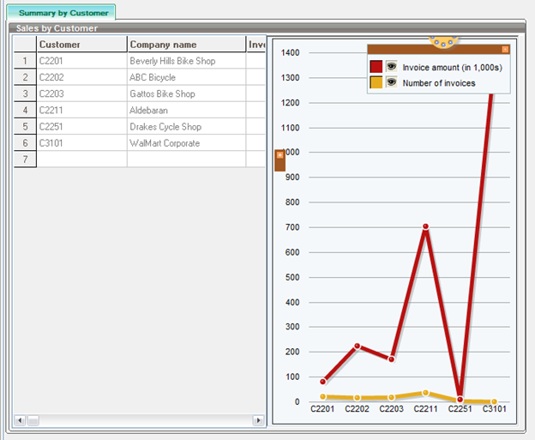This screenshot has height=440, width=535.
Task: Hide the Invoice amount series with eye icon
Action: (391, 67)
